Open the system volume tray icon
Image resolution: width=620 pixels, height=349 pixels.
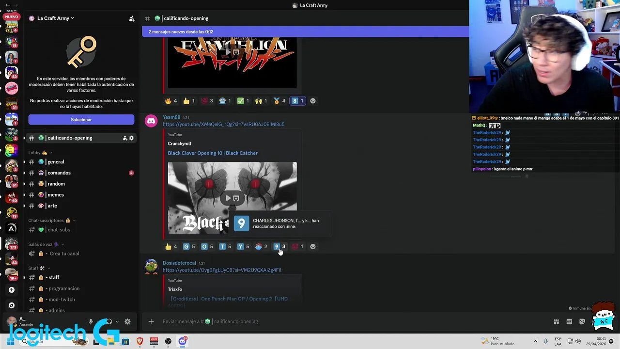[578, 341]
